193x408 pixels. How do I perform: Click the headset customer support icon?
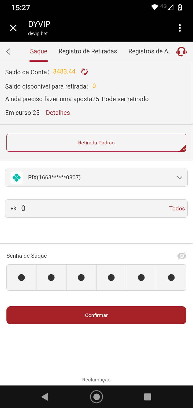(181, 52)
